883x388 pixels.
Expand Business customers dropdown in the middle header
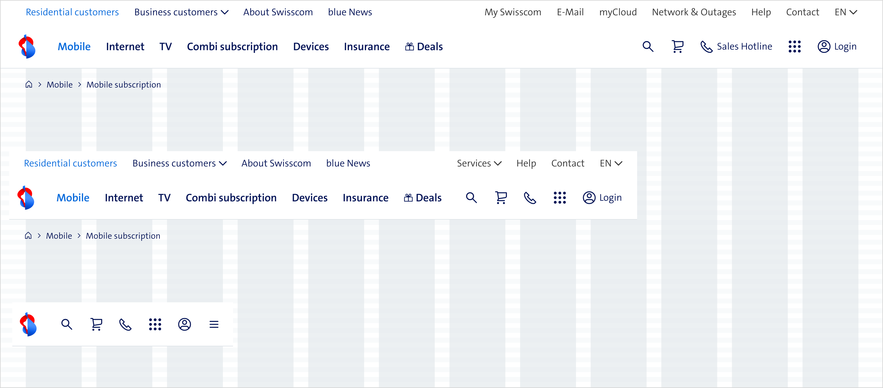(x=180, y=163)
